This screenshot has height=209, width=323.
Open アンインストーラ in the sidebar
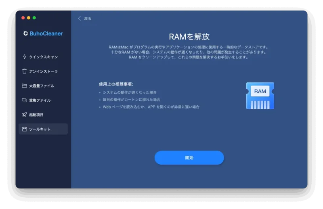pyautogui.click(x=43, y=71)
